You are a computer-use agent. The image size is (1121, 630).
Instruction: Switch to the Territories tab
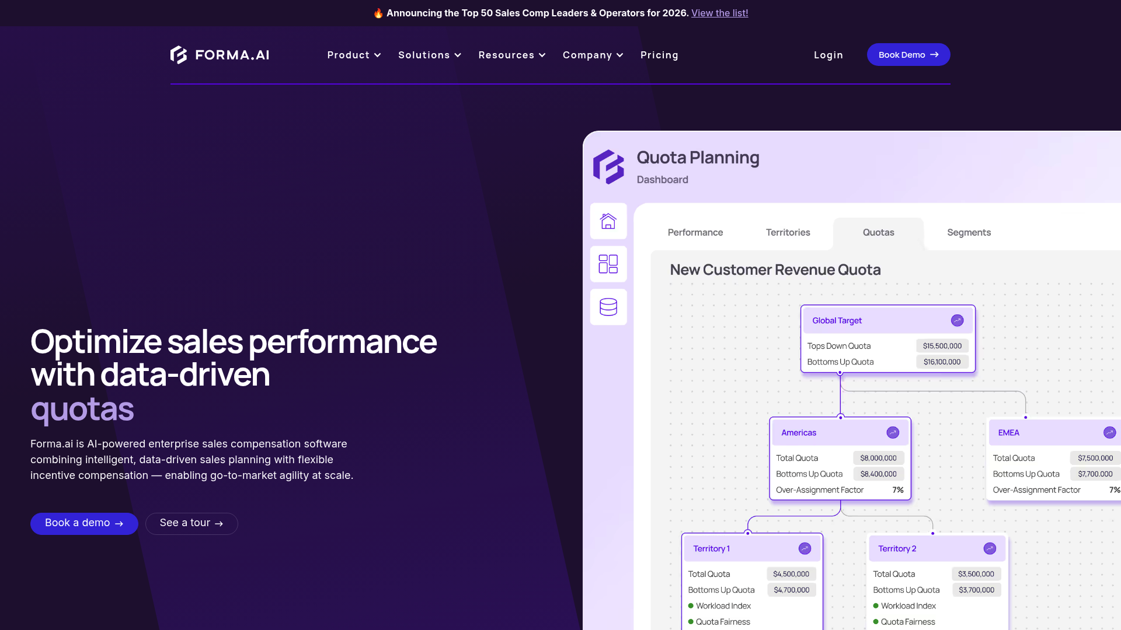click(x=788, y=232)
